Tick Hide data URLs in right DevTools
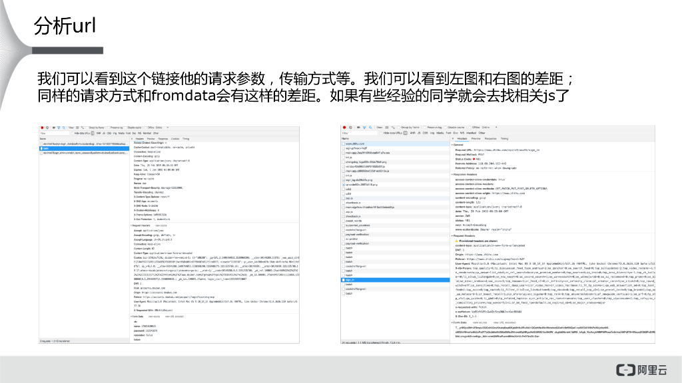 [381, 133]
